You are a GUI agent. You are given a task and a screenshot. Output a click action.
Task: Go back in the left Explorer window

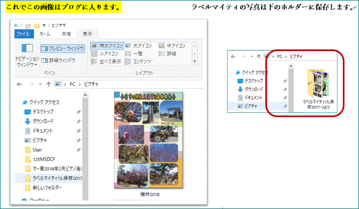point(19,84)
